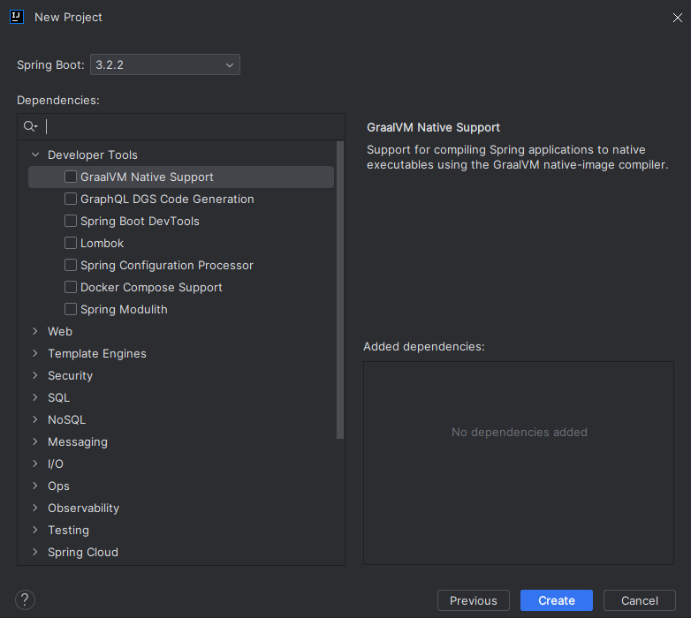The width and height of the screenshot is (691, 618).
Task: Open the Spring Boot version dropdown
Action: pyautogui.click(x=165, y=64)
